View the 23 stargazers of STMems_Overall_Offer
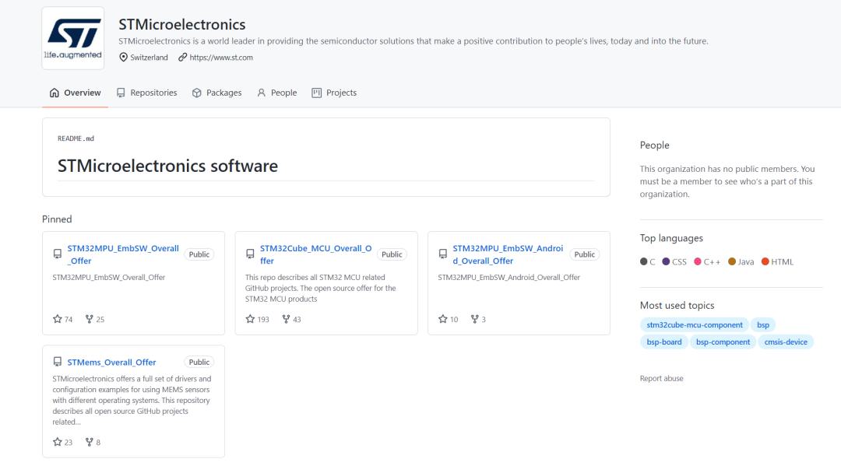The height and width of the screenshot is (473, 841). (63, 442)
